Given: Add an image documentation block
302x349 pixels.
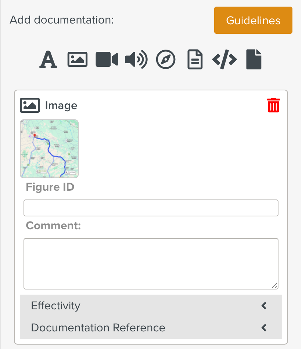Looking at the screenshot, I should 78,60.
